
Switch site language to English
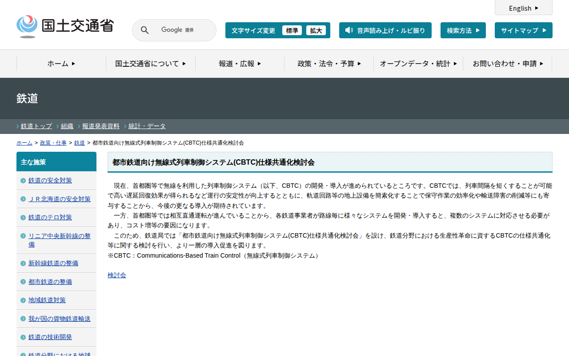point(523,8)
